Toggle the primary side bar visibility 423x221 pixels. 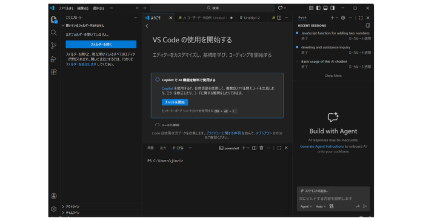tap(318, 8)
